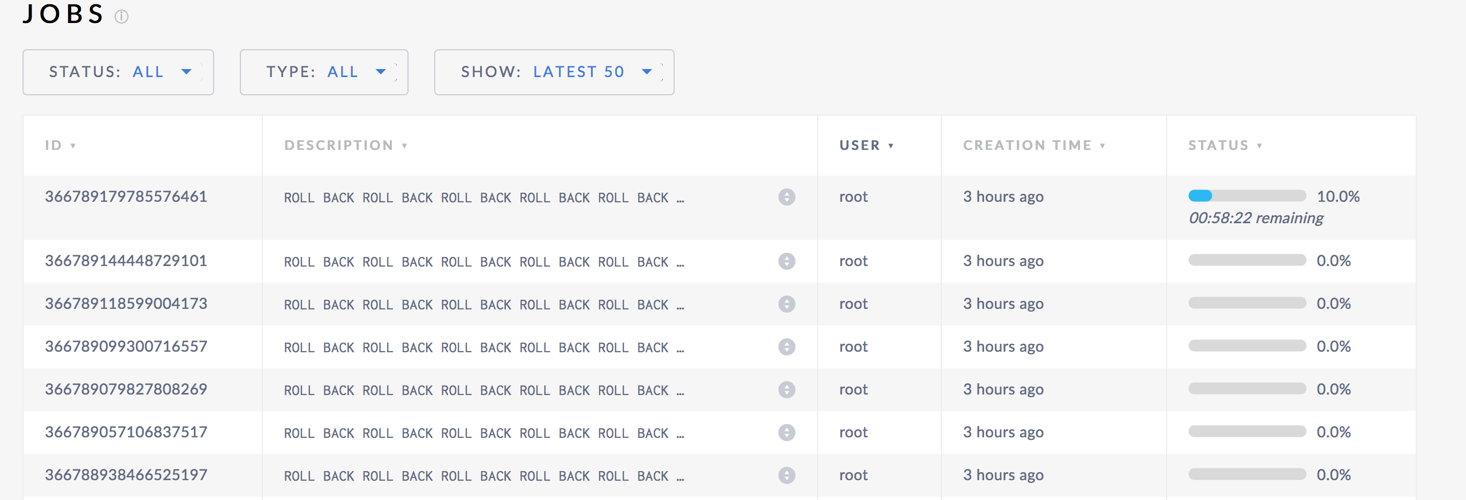Open the TYPE: ALL filter dropdown
The image size is (1466, 500).
[x=324, y=72]
